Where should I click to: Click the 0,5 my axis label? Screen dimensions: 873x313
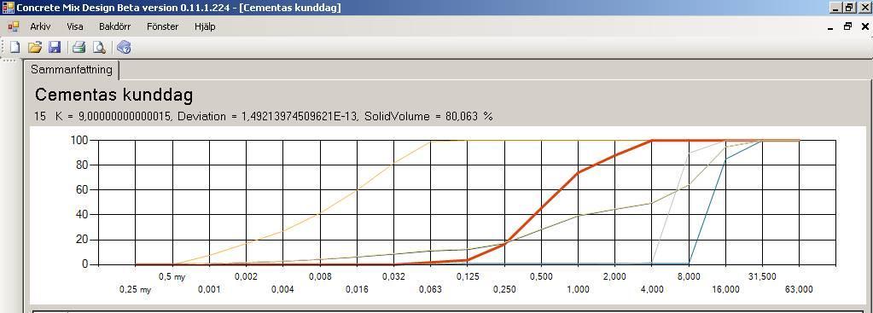pyautogui.click(x=172, y=277)
